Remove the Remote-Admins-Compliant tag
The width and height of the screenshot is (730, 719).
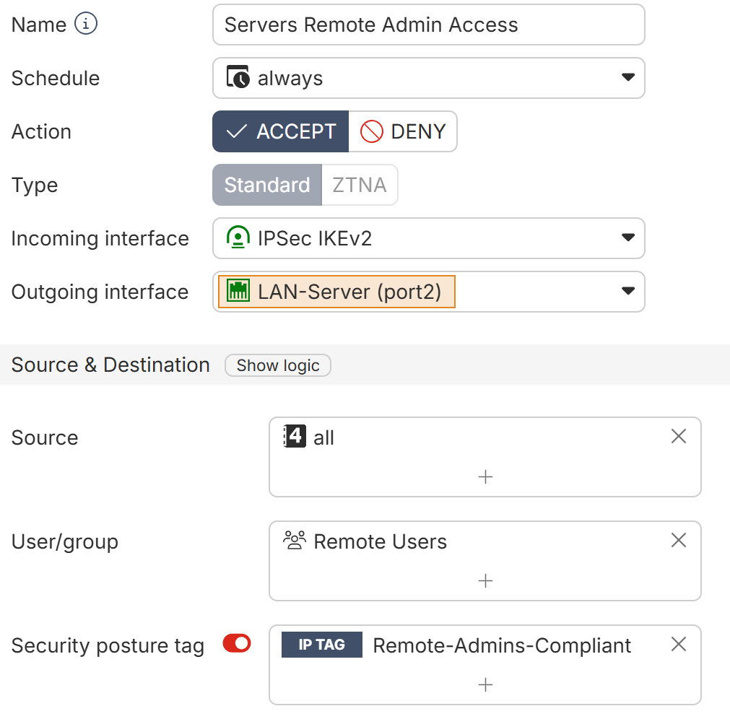[x=678, y=645]
